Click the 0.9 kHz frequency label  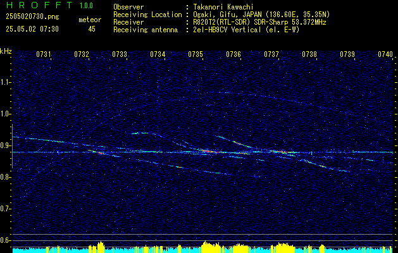pos(5,145)
